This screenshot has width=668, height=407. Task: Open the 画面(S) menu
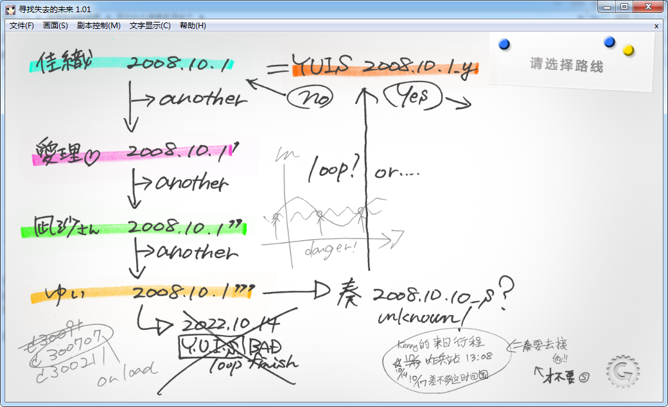pyautogui.click(x=55, y=26)
